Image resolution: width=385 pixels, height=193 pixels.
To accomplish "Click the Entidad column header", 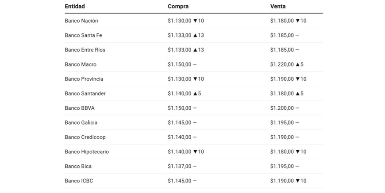I will click(75, 6).
